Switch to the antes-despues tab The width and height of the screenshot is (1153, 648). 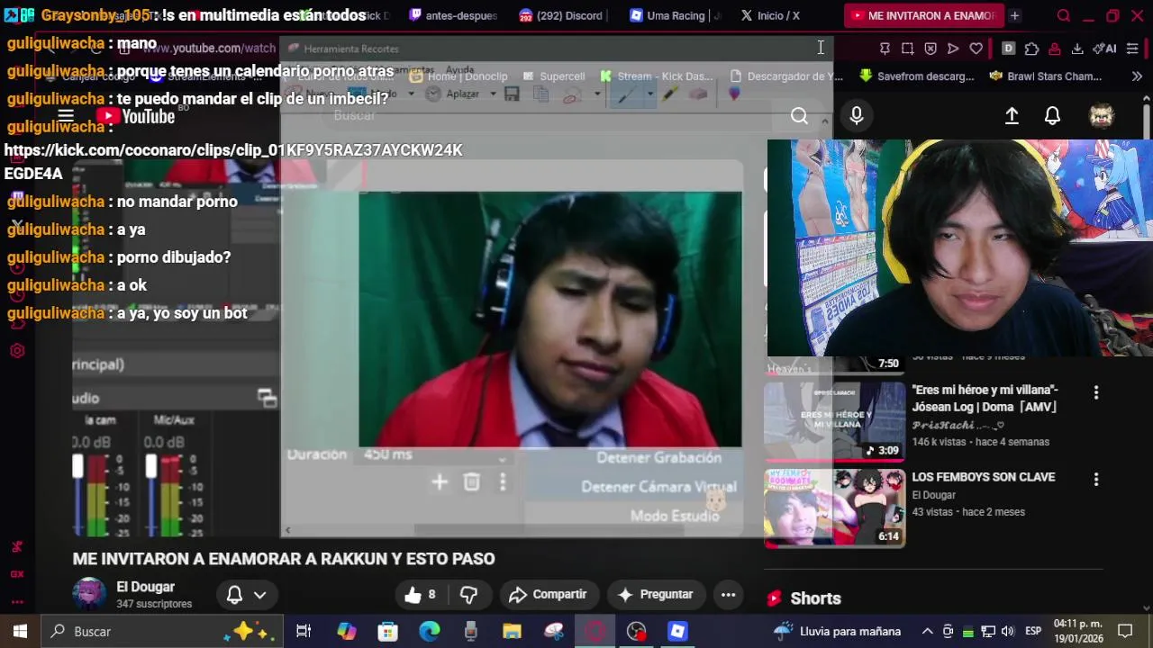tap(453, 15)
